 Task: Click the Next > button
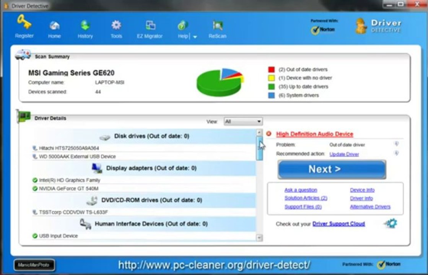[x=332, y=170]
